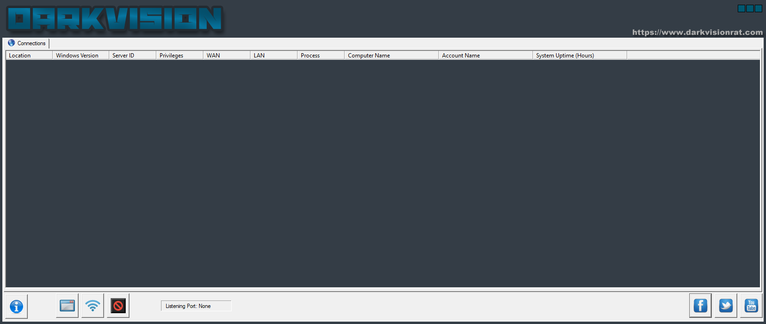Click the Server ID column header

(132, 56)
